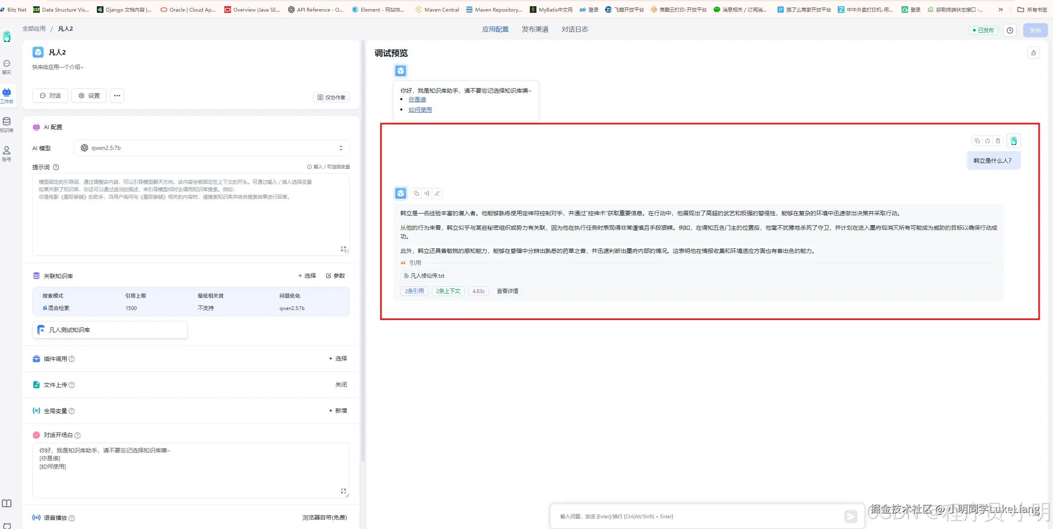Toggle 文件上传 setting showing 关闭
Screen dimensions: 1053x529
click(341, 385)
